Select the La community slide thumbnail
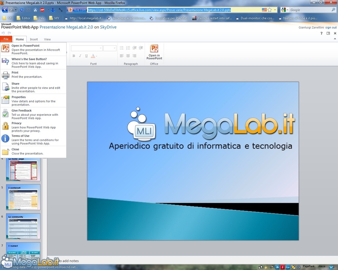 click(x=23, y=226)
